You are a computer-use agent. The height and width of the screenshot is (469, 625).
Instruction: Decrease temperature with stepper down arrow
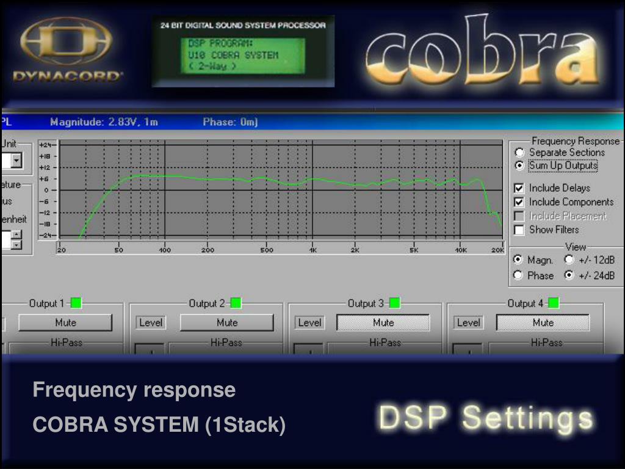[x=16, y=244]
